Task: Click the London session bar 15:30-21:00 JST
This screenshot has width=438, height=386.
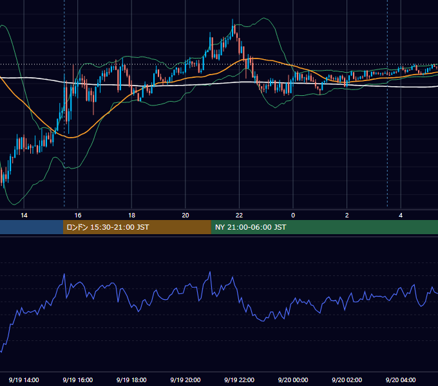Action: click(x=137, y=227)
